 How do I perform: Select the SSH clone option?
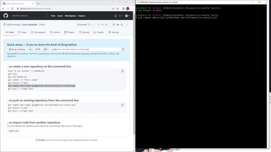click(45, 49)
